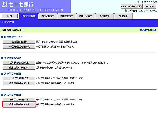Click 作成結果のダウンロード under 受取債権の確認
Image resolution: width=158 pixels, height=114 pixels.
point(19,68)
